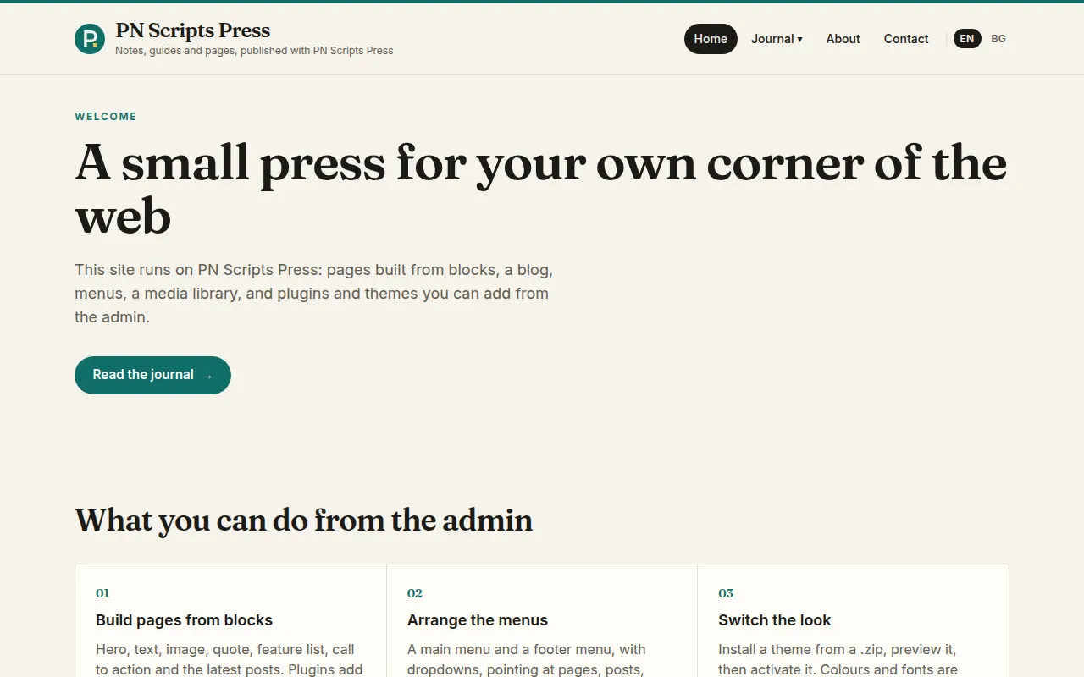Click the 02 number label

coord(415,593)
